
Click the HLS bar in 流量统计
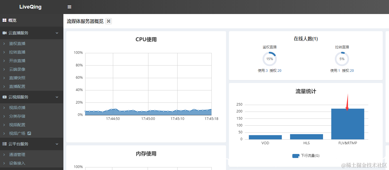coord(306,137)
